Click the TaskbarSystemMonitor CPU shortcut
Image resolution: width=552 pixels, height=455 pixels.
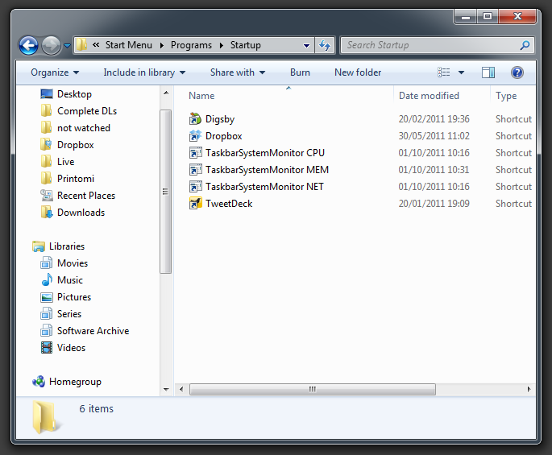click(x=264, y=153)
